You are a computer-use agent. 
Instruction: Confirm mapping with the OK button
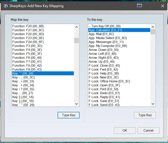click(125, 131)
